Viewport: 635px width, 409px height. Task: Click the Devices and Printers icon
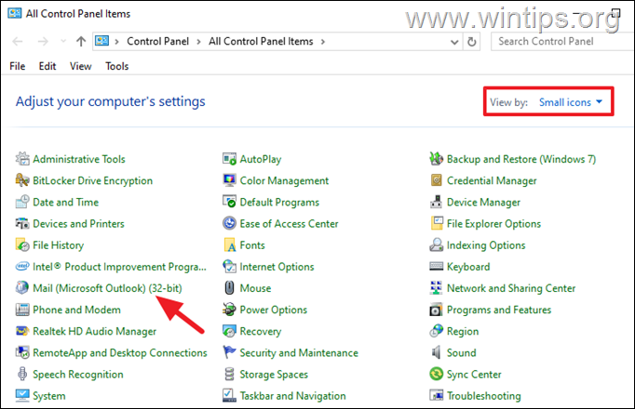22,223
